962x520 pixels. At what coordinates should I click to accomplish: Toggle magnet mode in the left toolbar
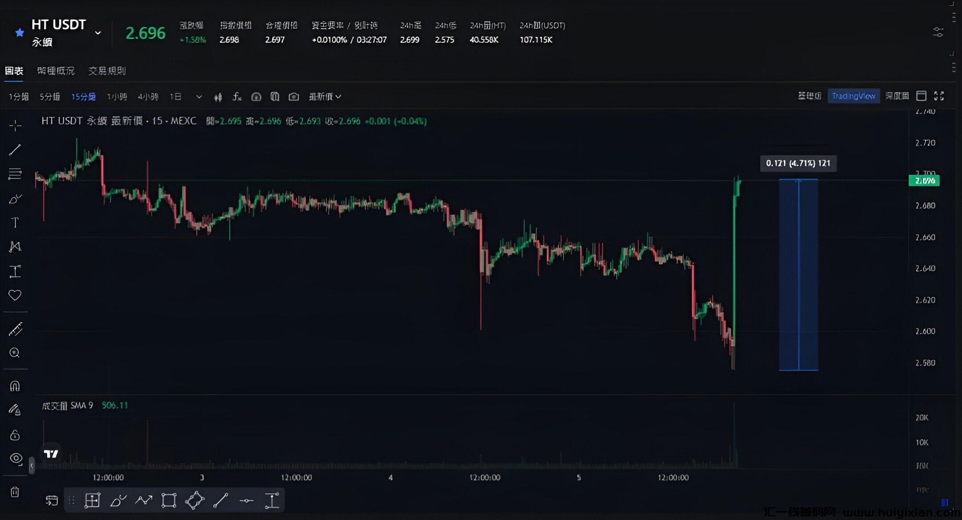pyautogui.click(x=15, y=386)
